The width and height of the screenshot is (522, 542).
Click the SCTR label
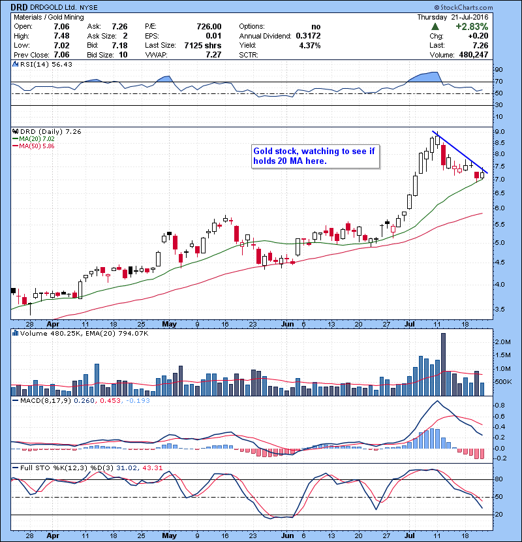click(x=249, y=55)
